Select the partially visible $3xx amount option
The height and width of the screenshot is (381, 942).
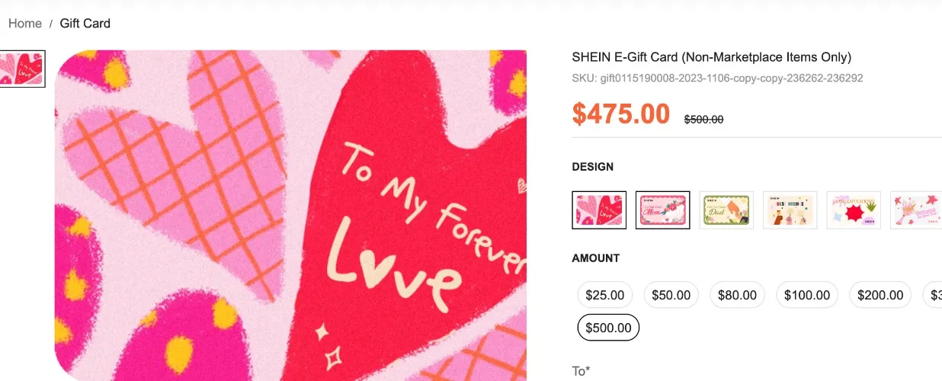click(932, 295)
